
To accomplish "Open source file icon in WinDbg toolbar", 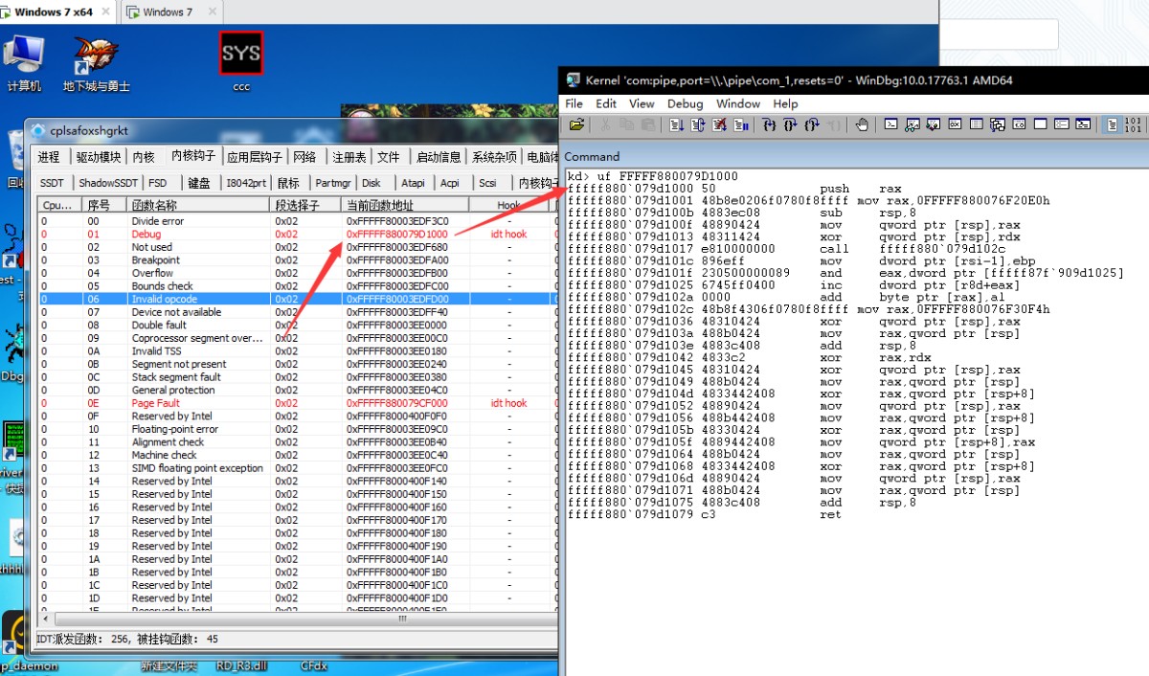I will [x=576, y=124].
